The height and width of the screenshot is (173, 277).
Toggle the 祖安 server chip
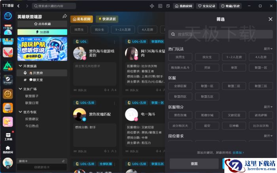207,126
